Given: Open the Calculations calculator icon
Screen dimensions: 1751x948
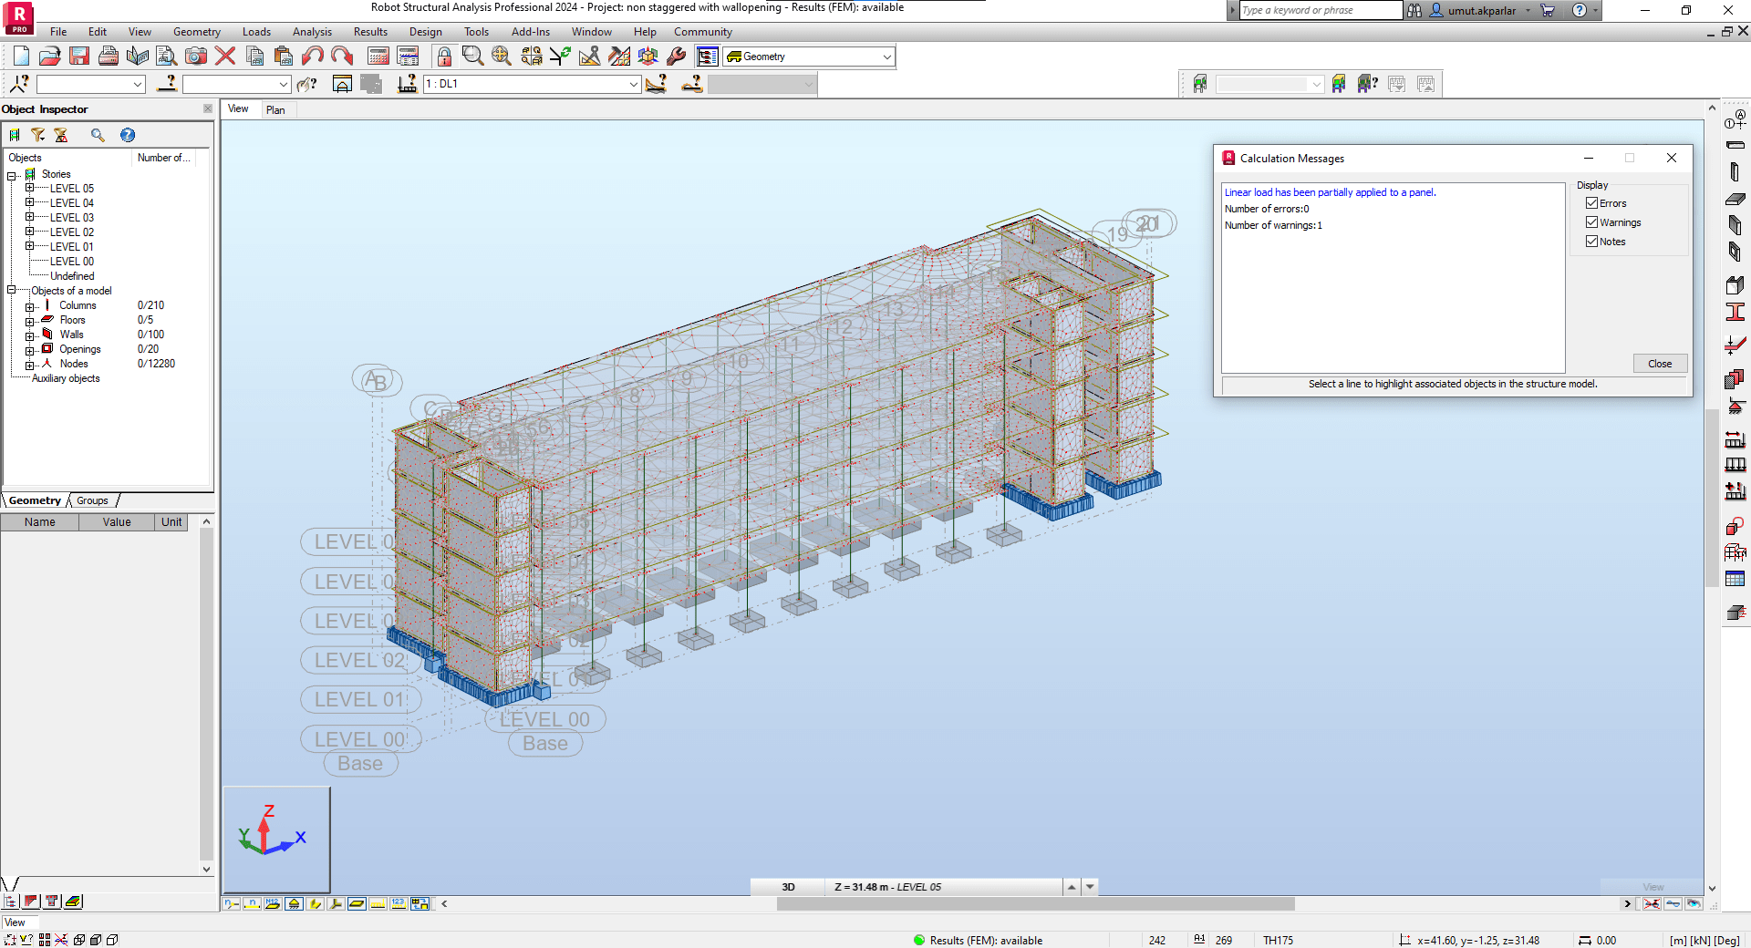Looking at the screenshot, I should pos(378,57).
